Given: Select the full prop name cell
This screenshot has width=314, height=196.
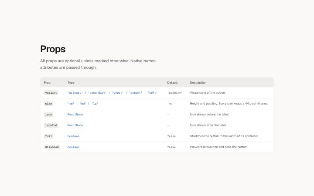Looking at the screenshot, I should click(x=48, y=136).
